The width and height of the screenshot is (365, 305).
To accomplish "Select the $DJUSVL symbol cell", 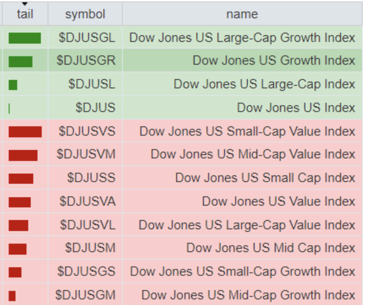I will 87,225.
